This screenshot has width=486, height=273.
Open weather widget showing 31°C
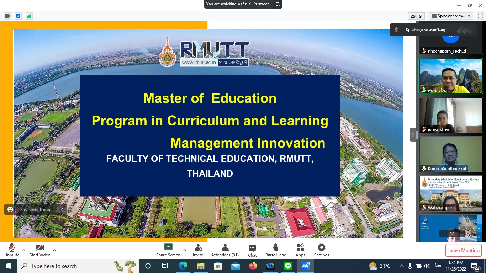coord(380,266)
